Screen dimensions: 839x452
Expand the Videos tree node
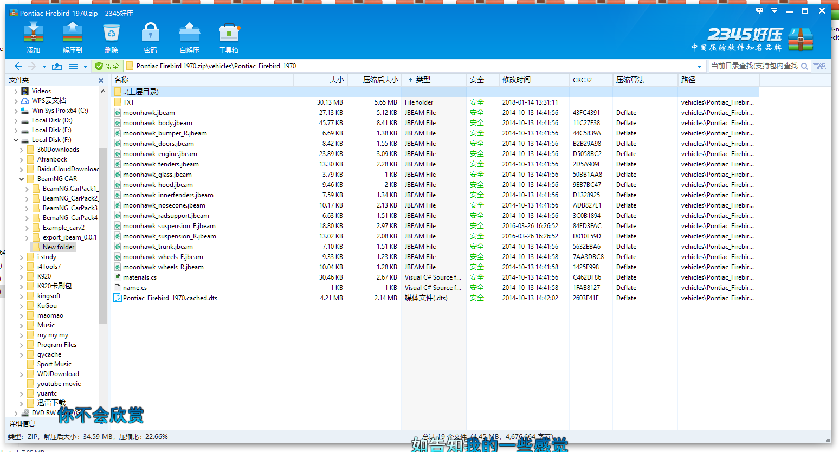click(x=16, y=91)
